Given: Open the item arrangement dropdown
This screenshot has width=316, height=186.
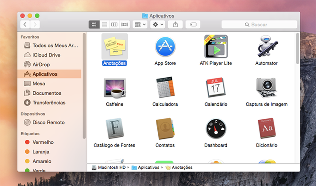Looking at the screenshot, I should [140, 25].
